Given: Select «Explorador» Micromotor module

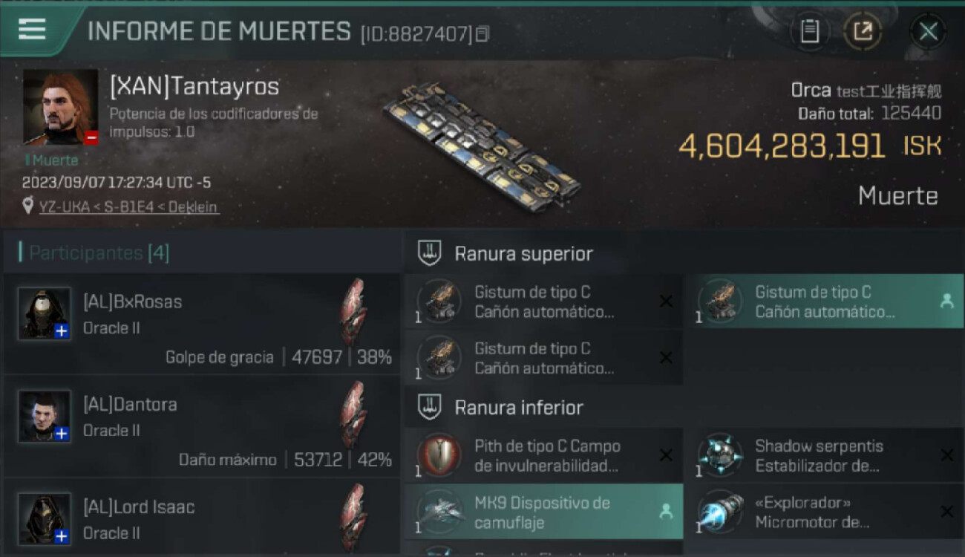Looking at the screenshot, I should (823, 512).
